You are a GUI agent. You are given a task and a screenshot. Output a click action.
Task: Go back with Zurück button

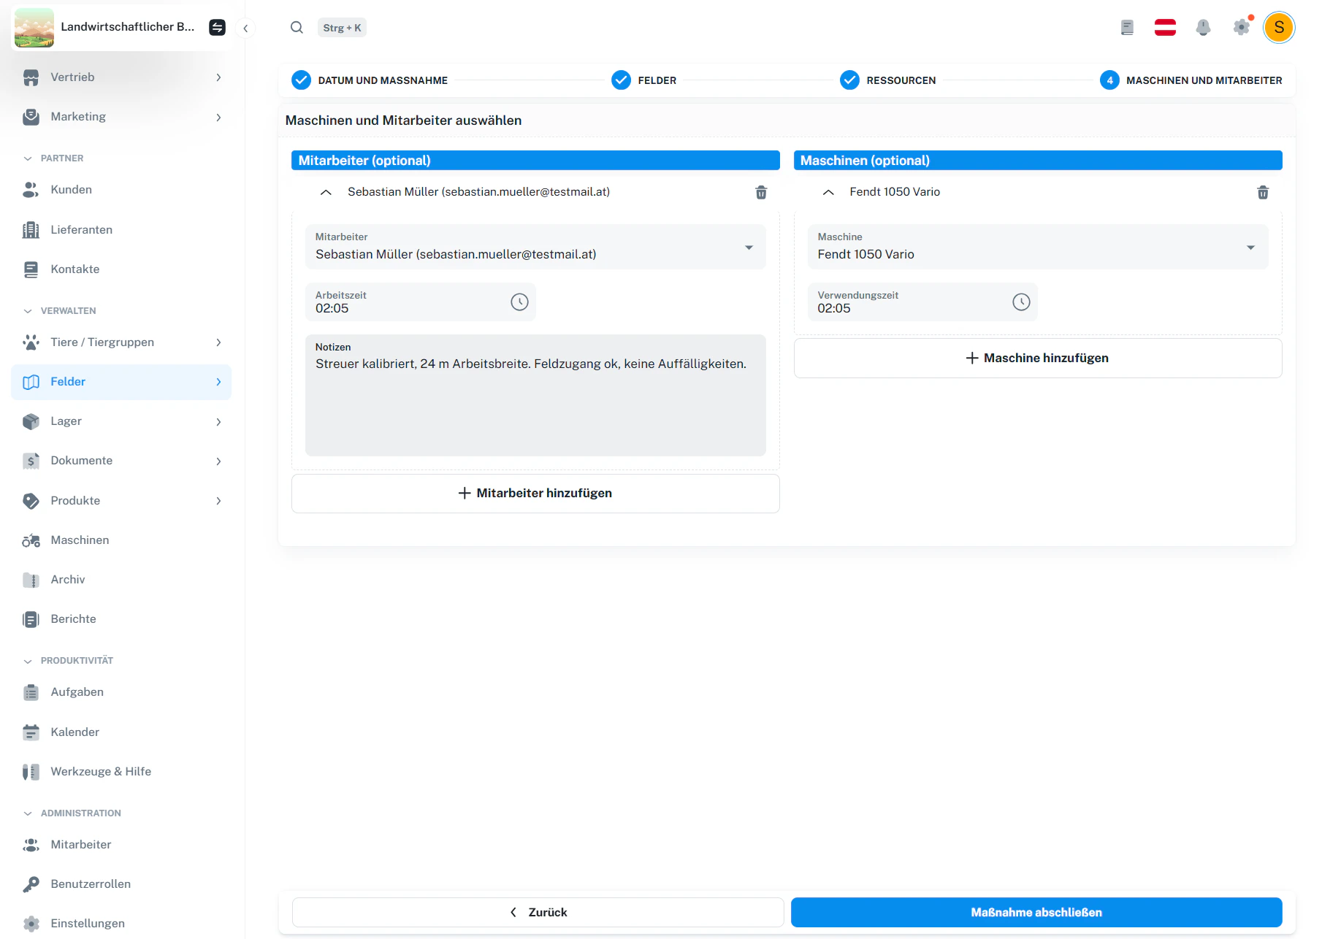538,913
